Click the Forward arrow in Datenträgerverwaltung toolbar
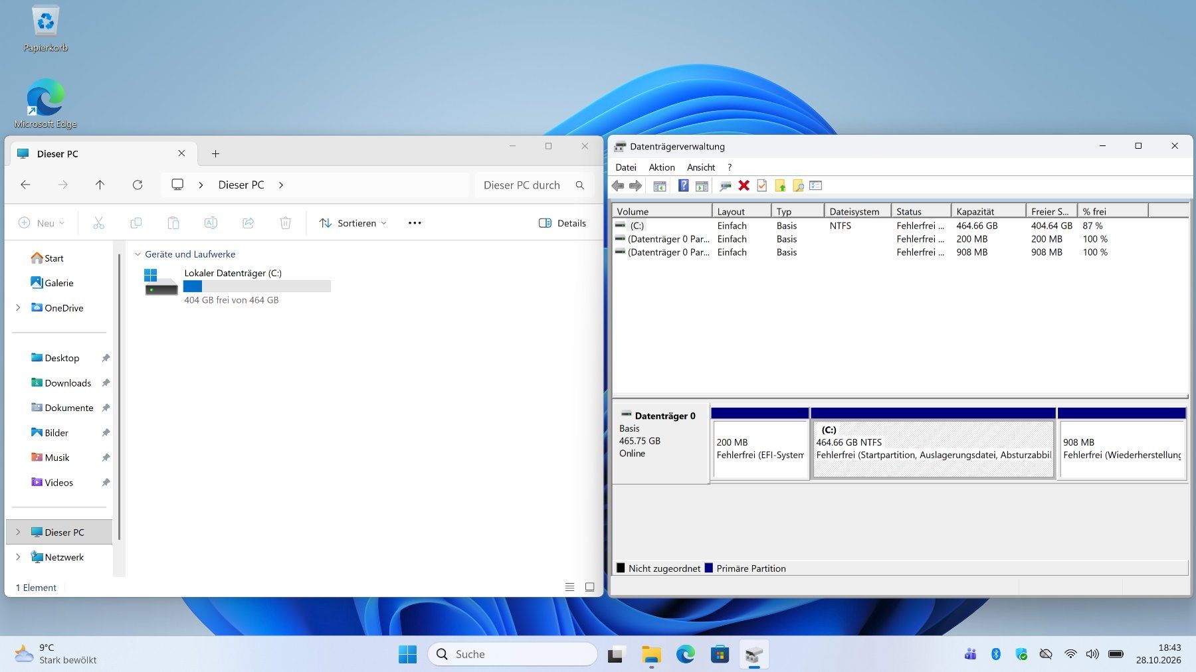Screen dimensions: 1196x672 [x=636, y=186]
